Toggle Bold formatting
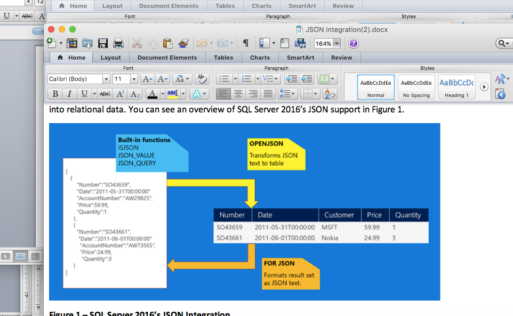 click(x=55, y=93)
